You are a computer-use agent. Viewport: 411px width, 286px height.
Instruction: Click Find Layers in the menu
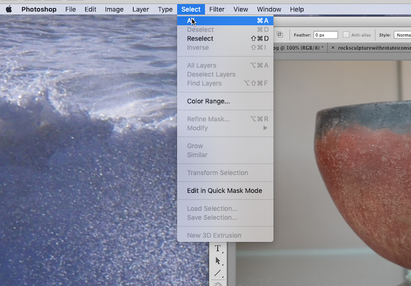coord(225,84)
